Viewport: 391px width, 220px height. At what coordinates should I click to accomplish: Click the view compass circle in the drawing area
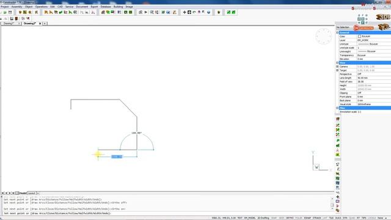[x=324, y=37]
